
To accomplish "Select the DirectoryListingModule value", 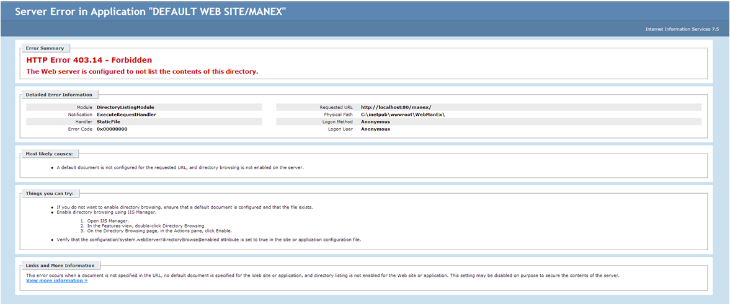I will [125, 107].
